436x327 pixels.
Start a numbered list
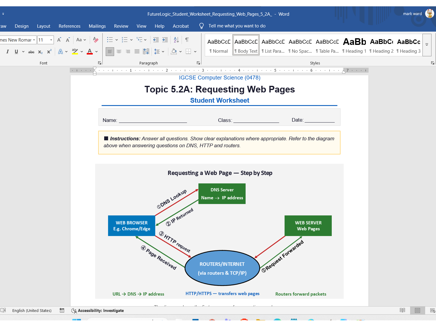[x=125, y=40]
